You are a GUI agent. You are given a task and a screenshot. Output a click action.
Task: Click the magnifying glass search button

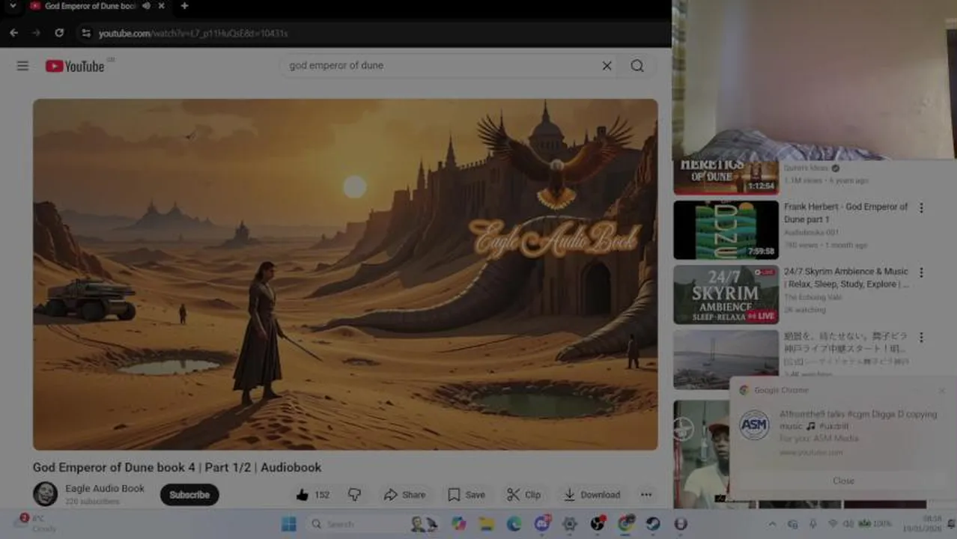(x=637, y=66)
